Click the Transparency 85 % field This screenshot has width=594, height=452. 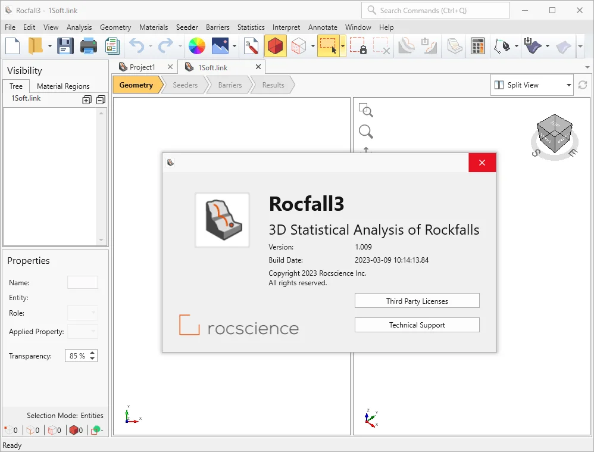coord(77,356)
